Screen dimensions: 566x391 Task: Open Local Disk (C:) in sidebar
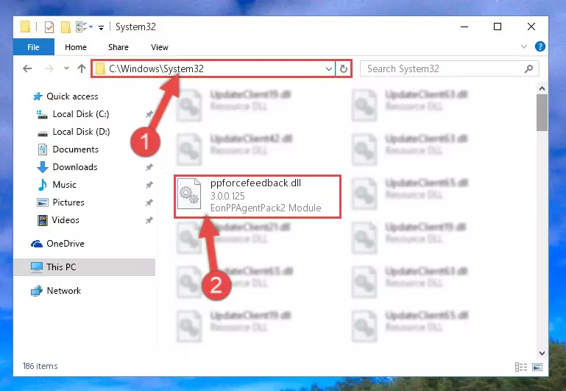pyautogui.click(x=81, y=114)
